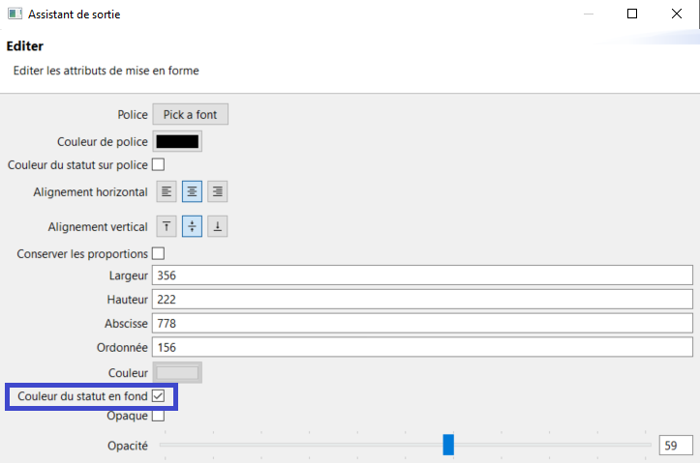700x463 pixels.
Task: Uncheck Couleur du statut en fond
Action: point(159,395)
